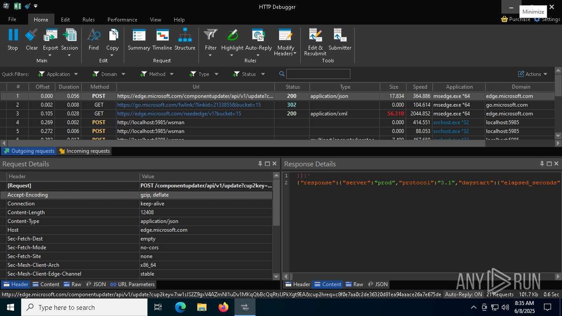Screen dimensions: 562x316
Task: Open the Session tool
Action: tap(69, 39)
